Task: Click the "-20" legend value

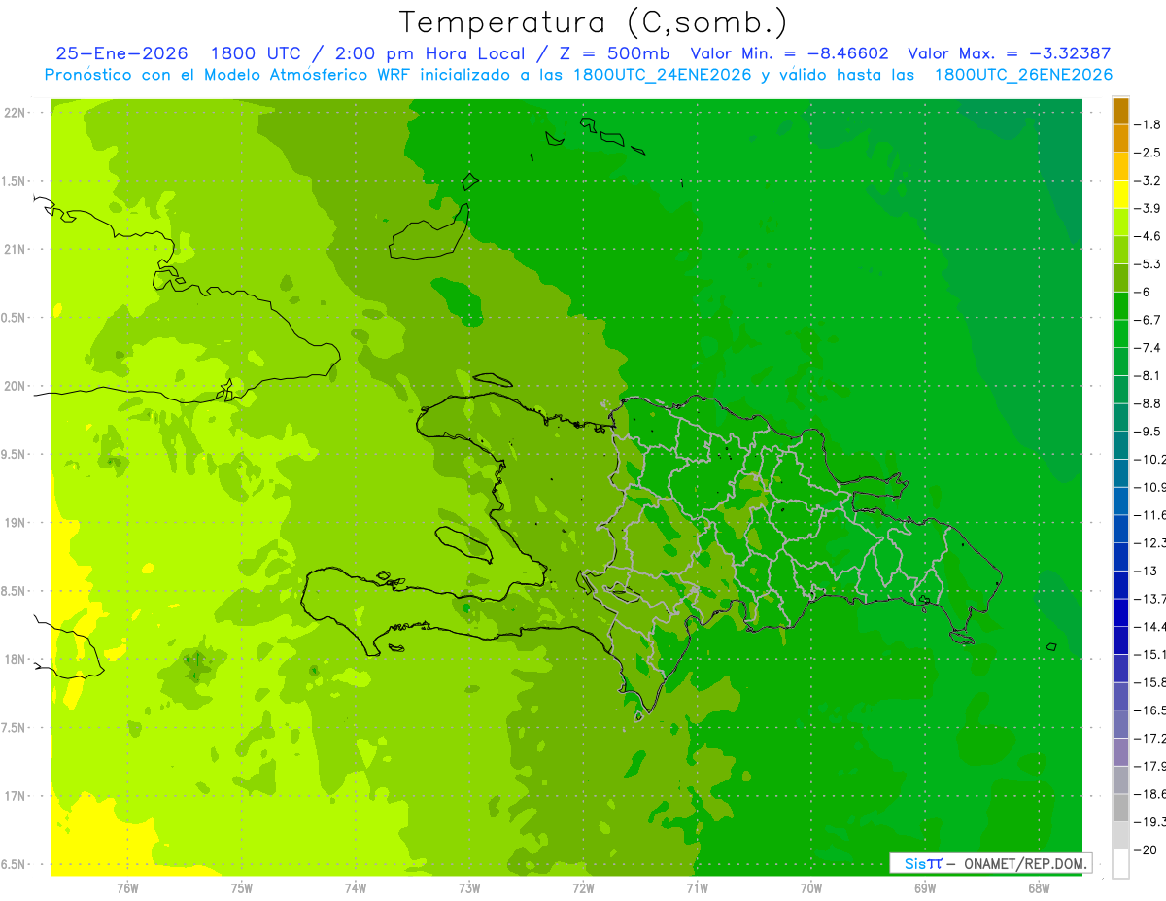Action: coord(1147,849)
